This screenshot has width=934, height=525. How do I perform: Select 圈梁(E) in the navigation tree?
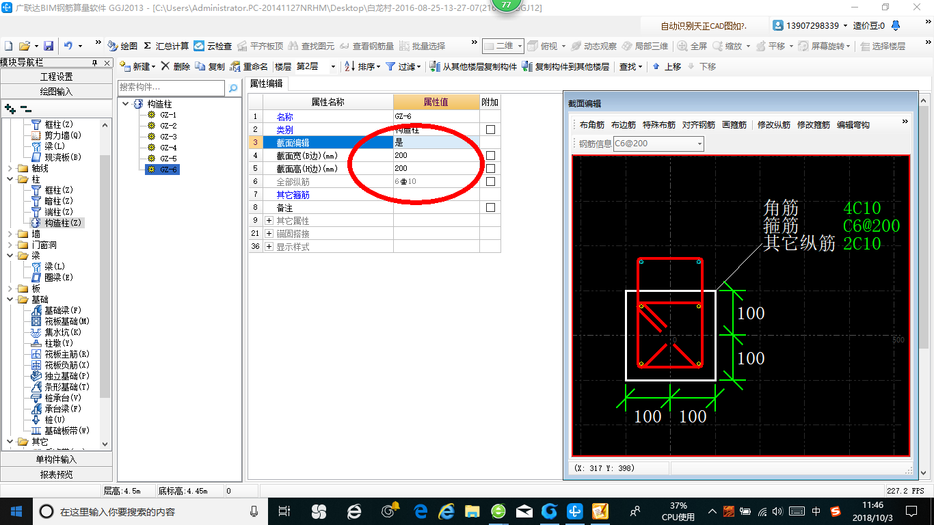coord(59,278)
